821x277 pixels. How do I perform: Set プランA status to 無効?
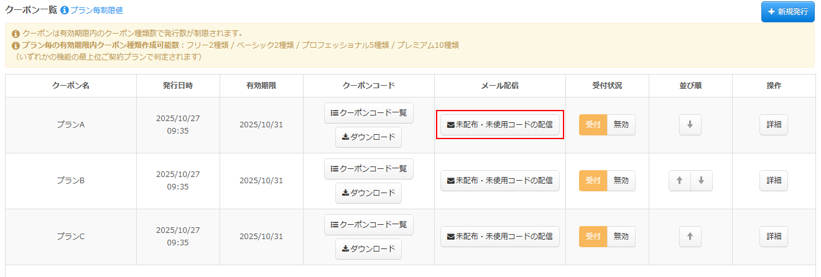point(621,125)
